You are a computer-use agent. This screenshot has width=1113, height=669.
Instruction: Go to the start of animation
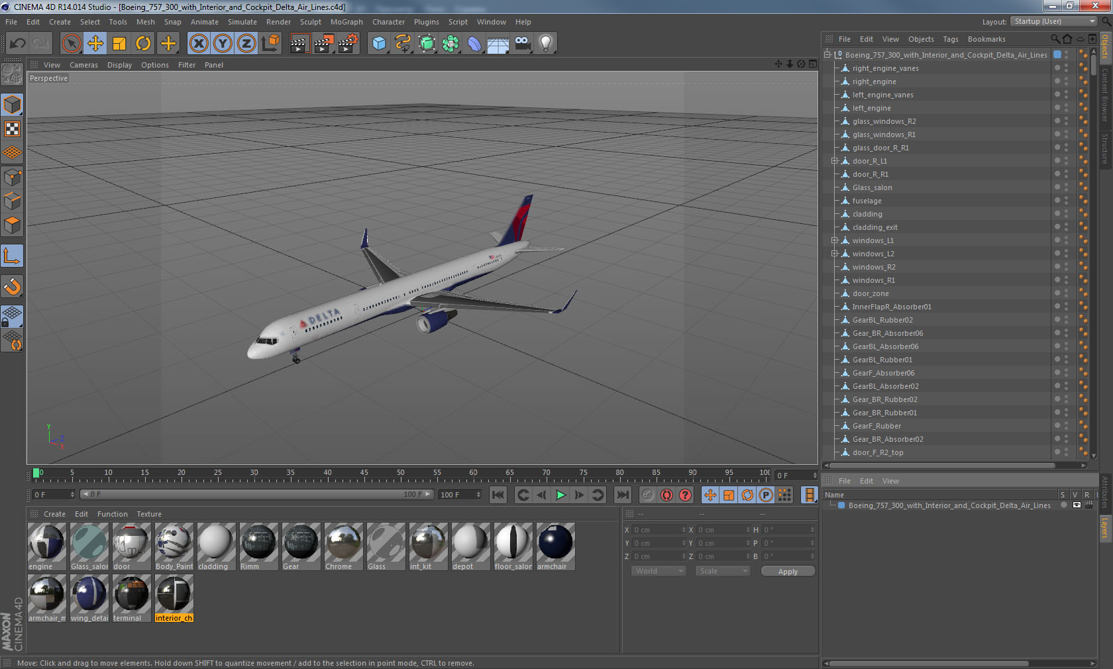498,495
